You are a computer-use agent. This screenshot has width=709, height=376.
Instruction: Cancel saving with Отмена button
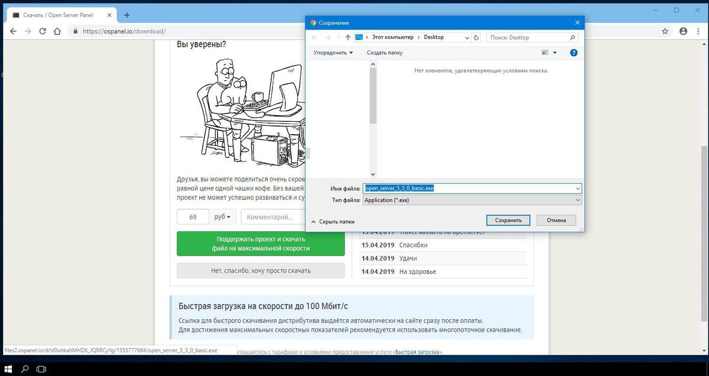pyautogui.click(x=557, y=220)
